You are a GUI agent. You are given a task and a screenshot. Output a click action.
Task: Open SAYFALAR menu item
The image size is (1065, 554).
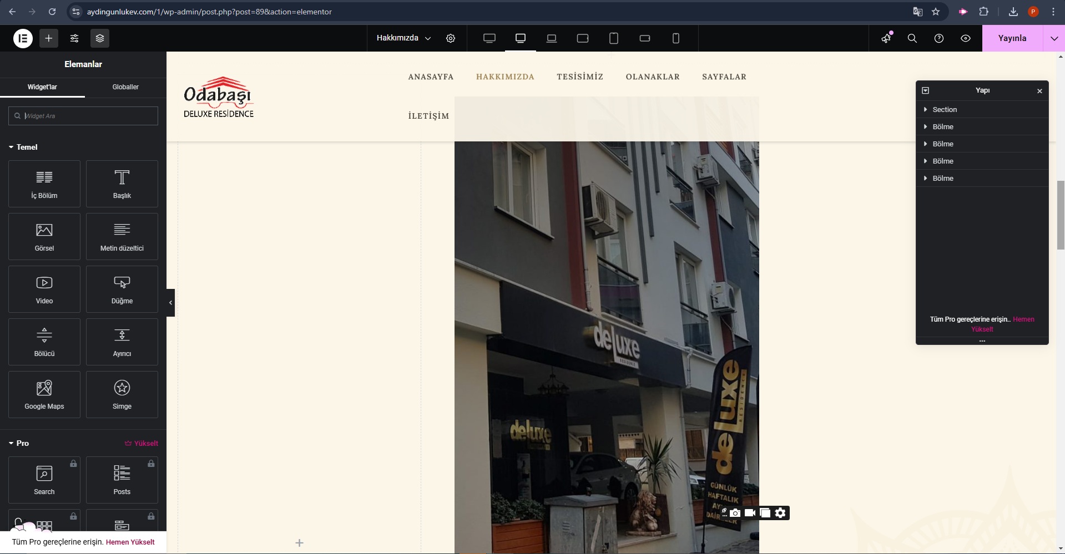724,77
